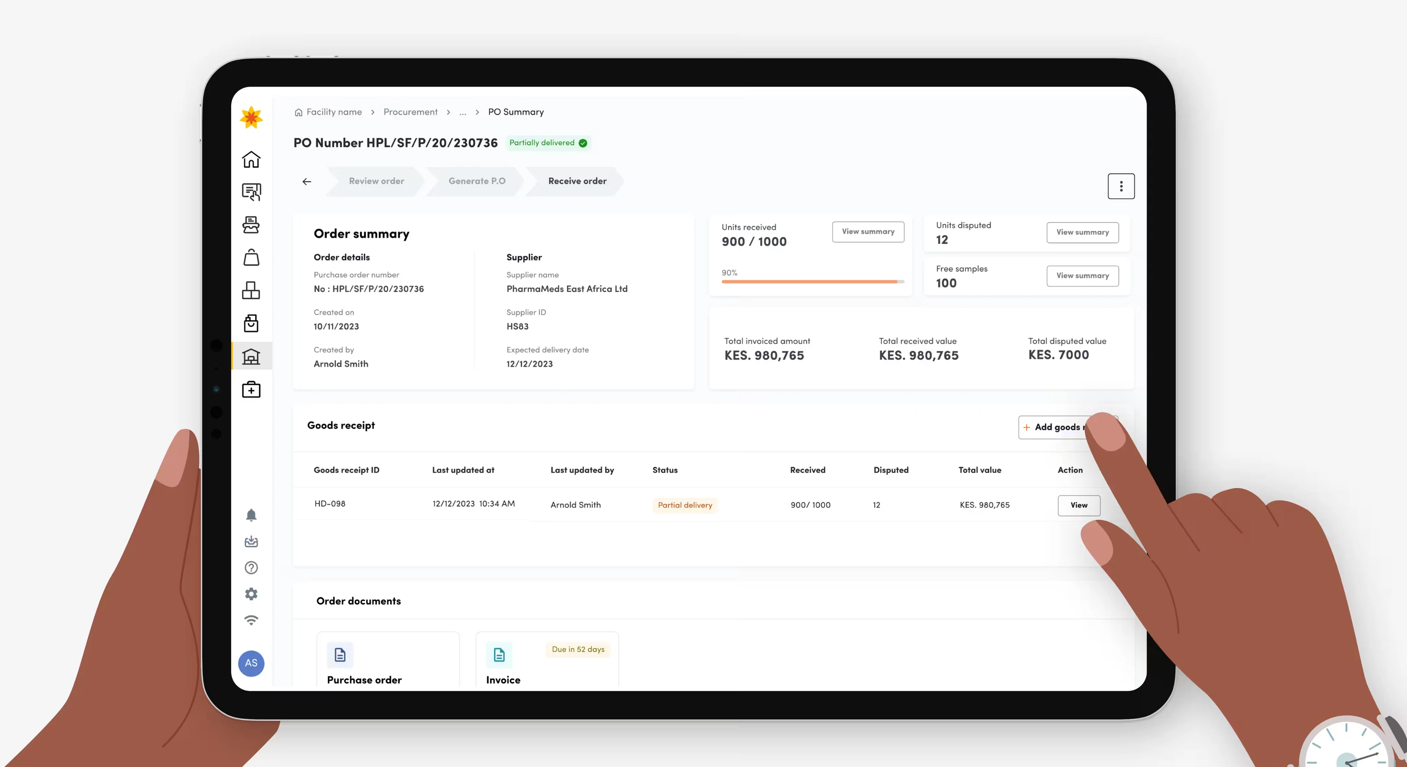Click the HD-098 receipt ID cell
This screenshot has width=1407, height=767.
click(330, 504)
